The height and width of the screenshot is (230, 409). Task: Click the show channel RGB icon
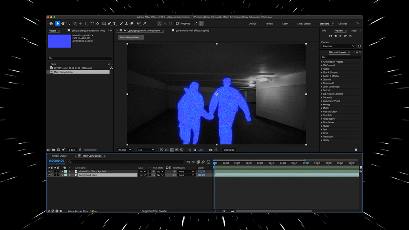190,150
